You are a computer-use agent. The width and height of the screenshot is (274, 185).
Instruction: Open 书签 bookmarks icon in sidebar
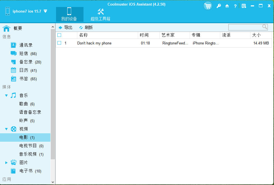(x=13, y=79)
